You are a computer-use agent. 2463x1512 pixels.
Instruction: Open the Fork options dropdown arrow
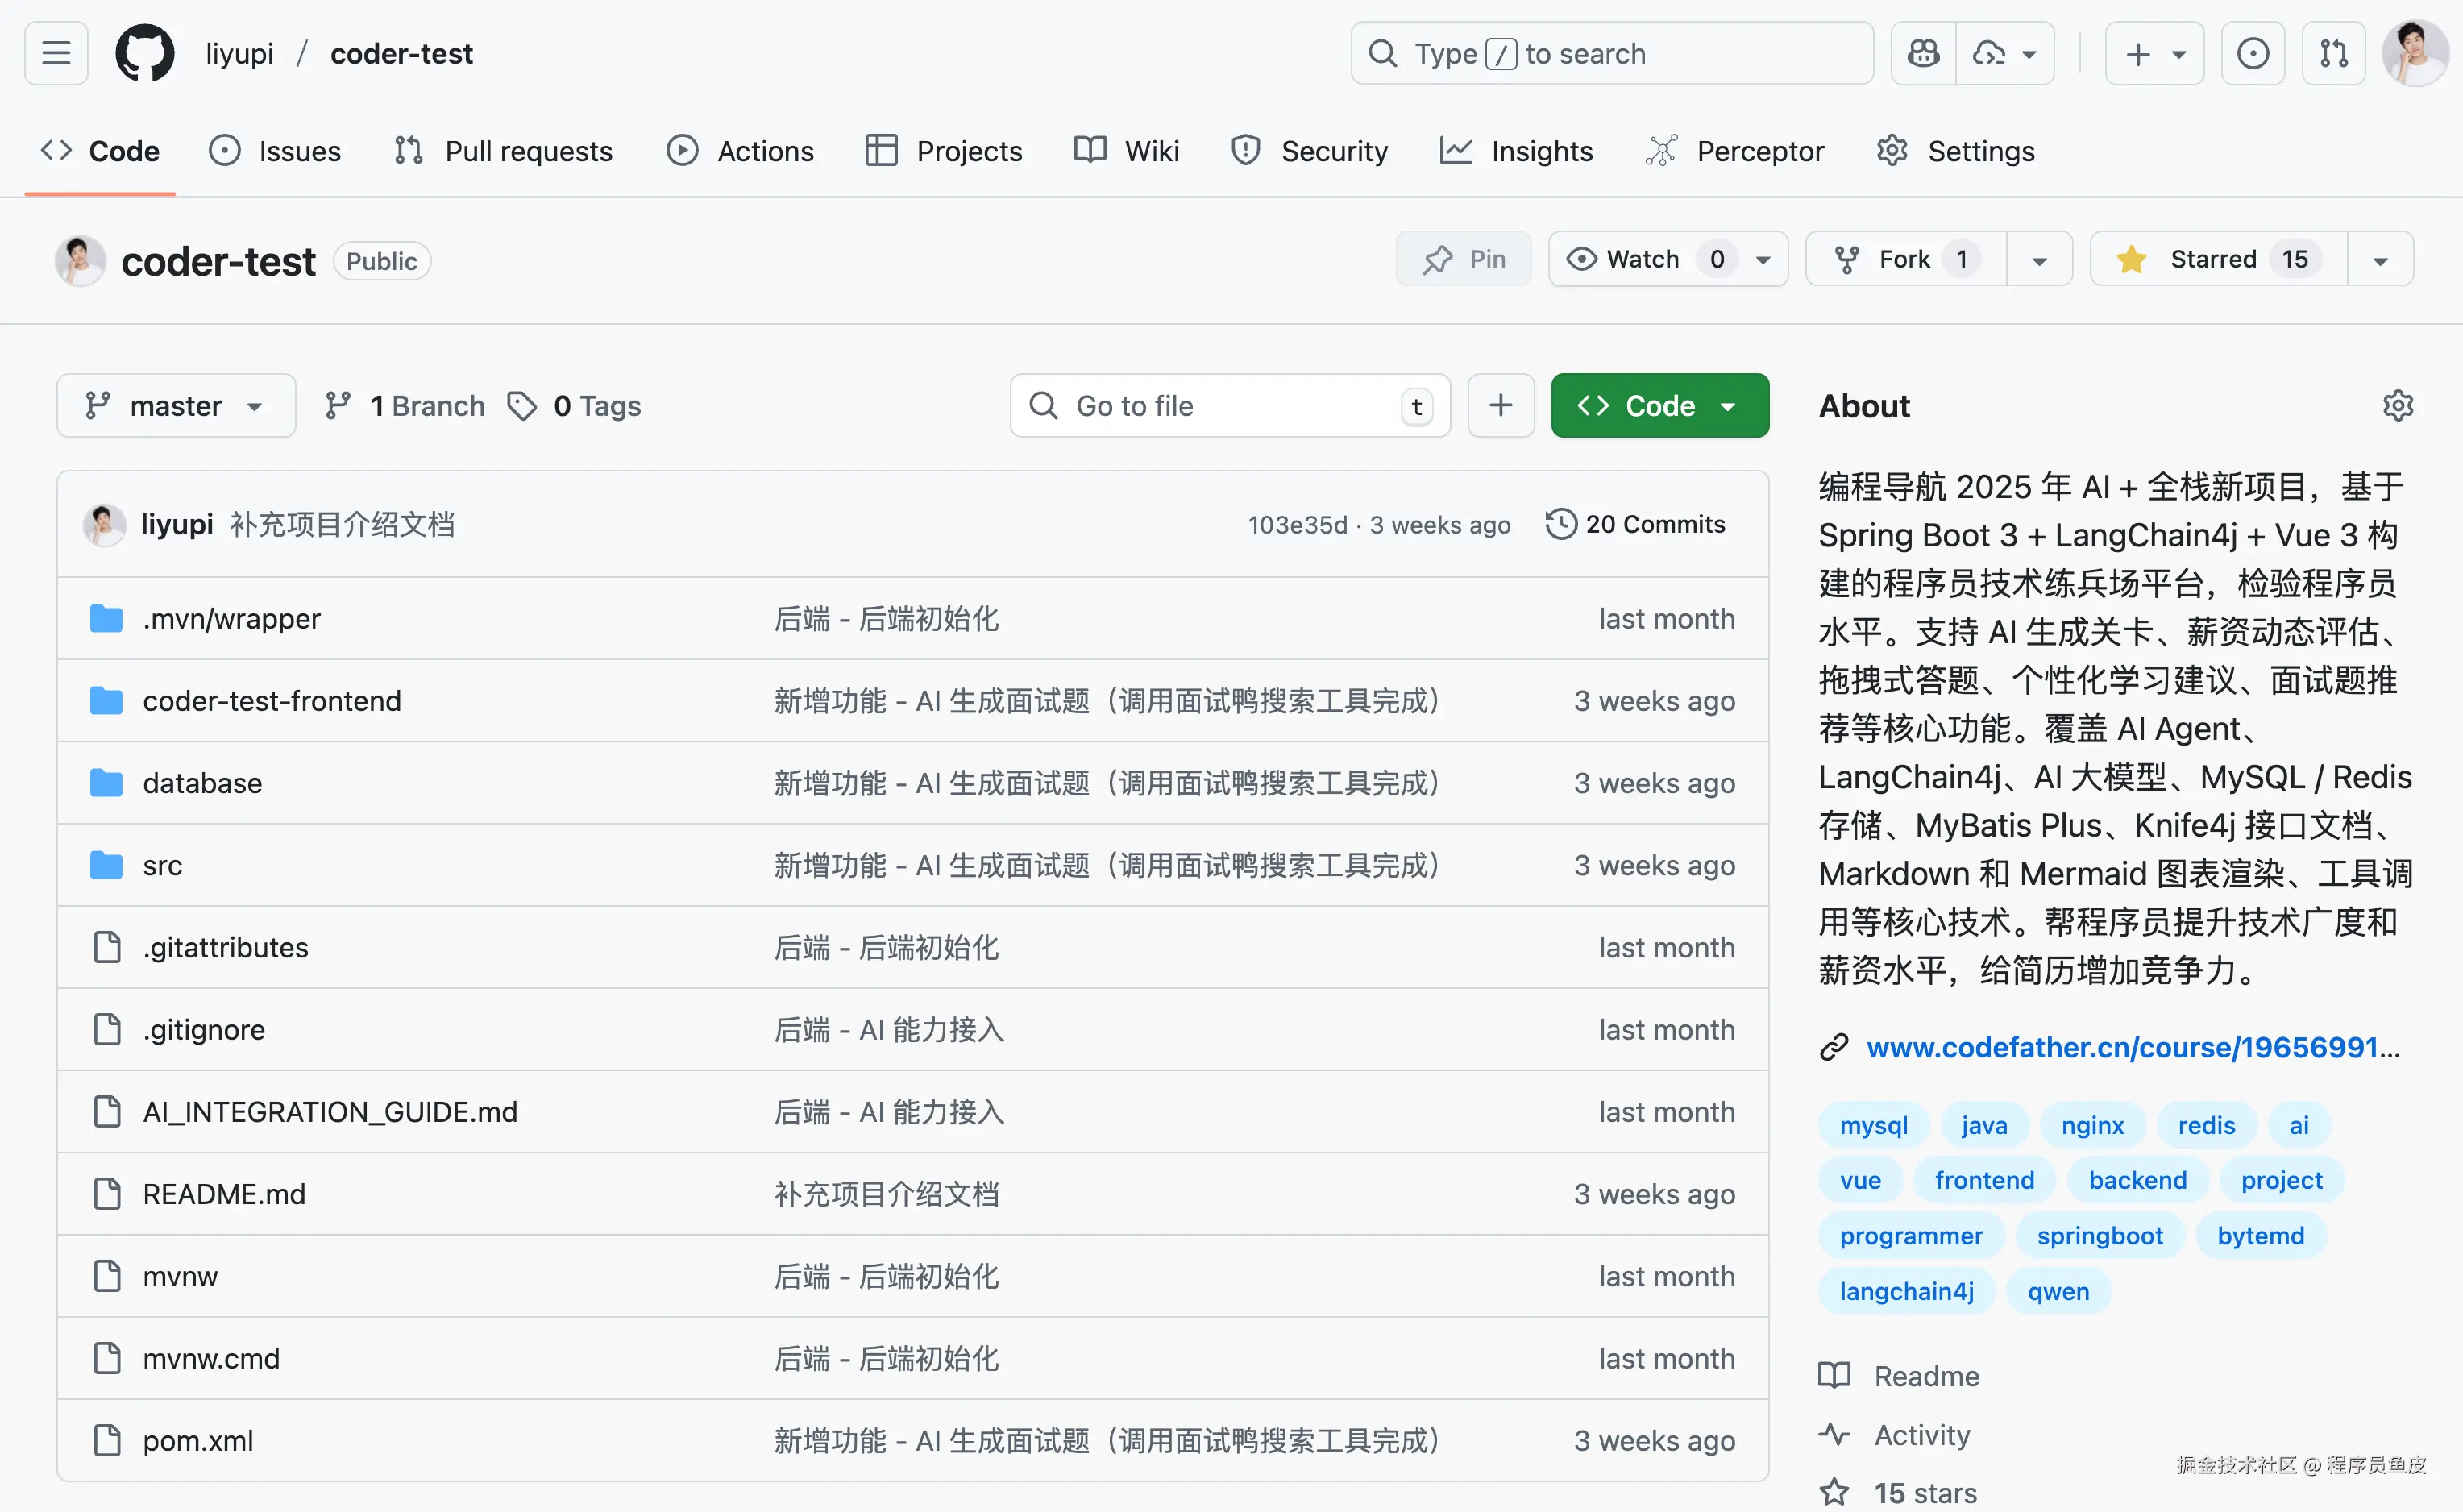2039,260
